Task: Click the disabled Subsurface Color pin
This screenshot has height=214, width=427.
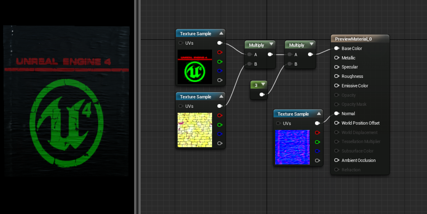Action: (x=337, y=151)
